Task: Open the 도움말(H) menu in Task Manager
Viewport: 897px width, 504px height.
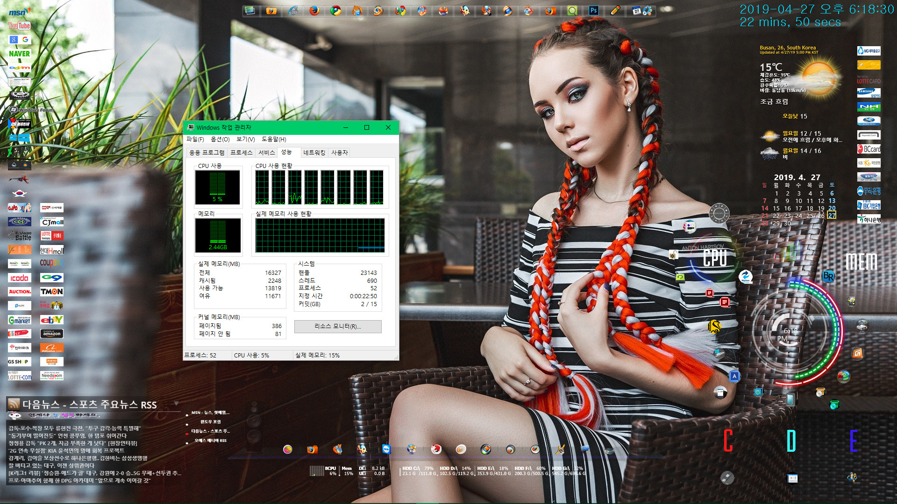Action: [x=274, y=139]
